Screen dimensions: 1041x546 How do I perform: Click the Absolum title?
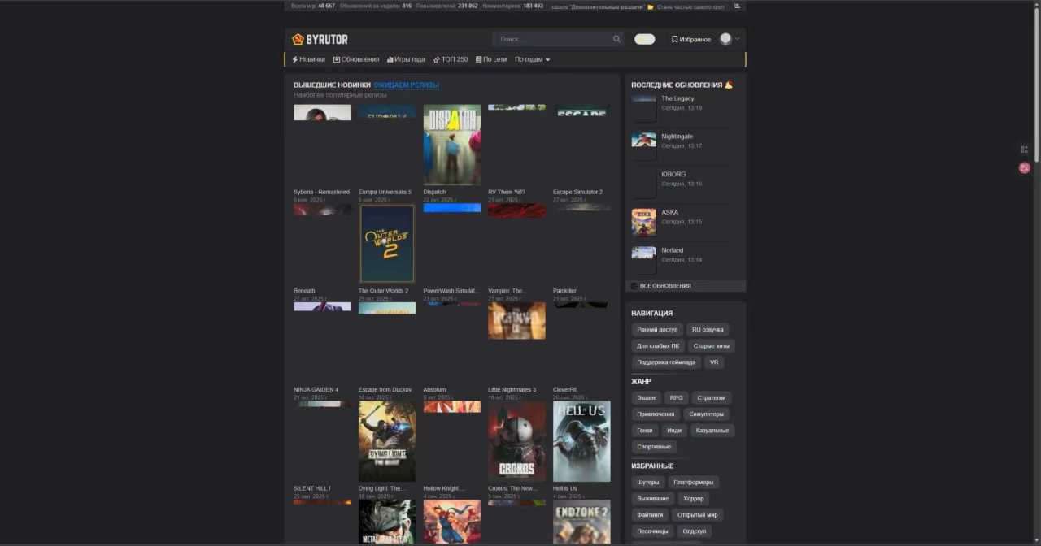tap(434, 390)
